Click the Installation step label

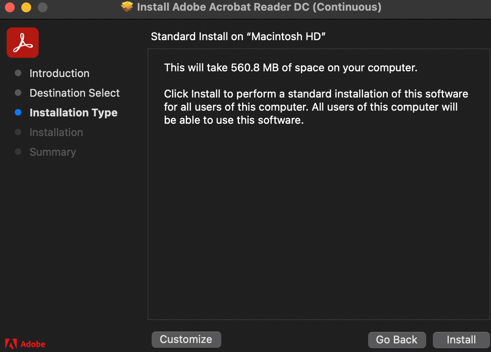click(56, 132)
